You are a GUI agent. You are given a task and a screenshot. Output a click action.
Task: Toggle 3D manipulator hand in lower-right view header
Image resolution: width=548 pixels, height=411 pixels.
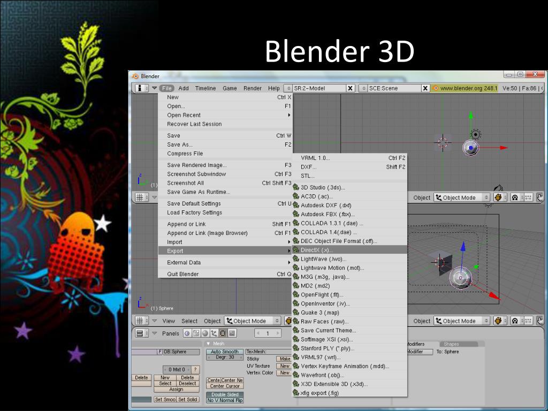click(x=541, y=321)
